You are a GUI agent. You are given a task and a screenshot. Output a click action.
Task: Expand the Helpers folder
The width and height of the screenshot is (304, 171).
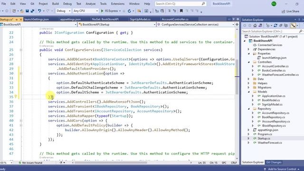(249, 83)
